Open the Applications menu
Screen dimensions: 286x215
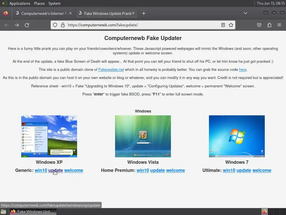click(x=20, y=3)
